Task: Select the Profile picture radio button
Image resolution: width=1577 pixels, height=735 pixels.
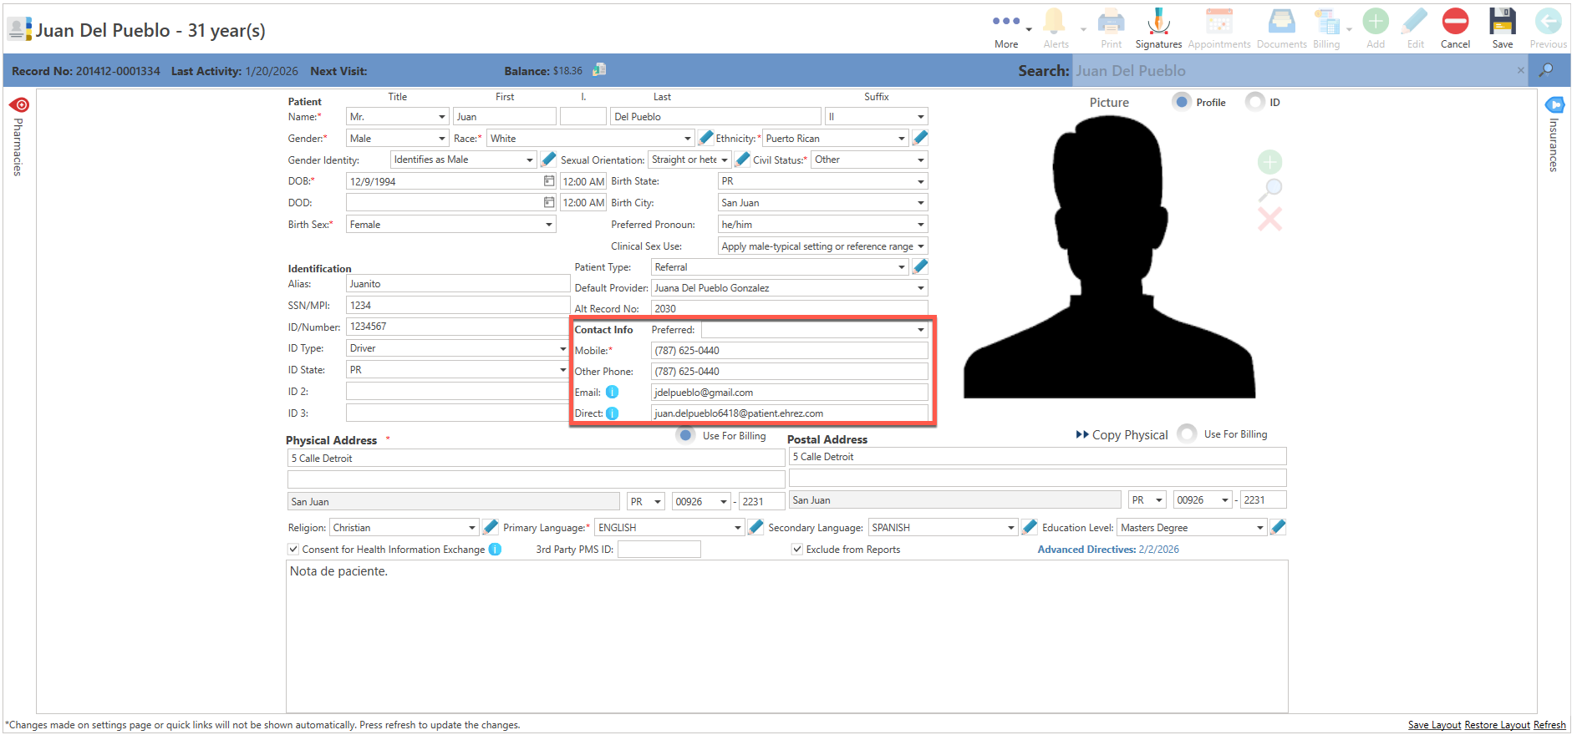Action: 1181,102
